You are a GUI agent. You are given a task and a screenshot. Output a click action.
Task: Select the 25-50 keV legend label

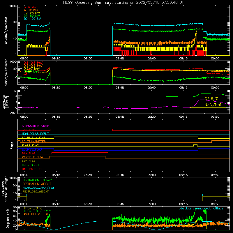[32, 16]
